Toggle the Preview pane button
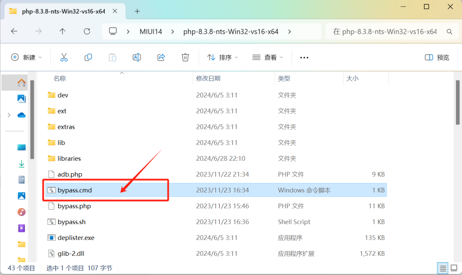 (437, 57)
